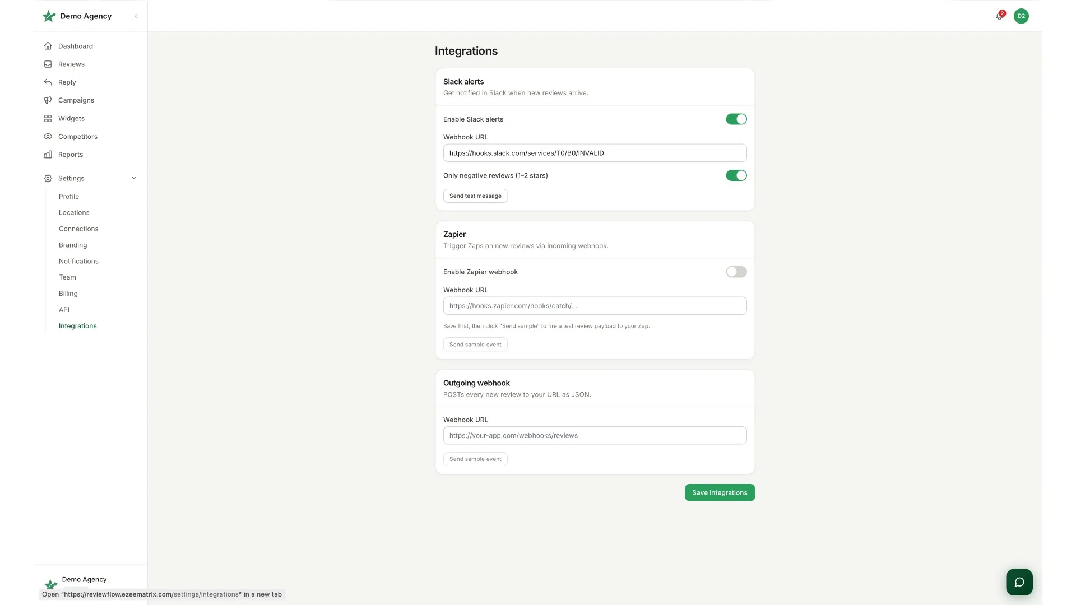Open Notifications settings
The image size is (1076, 605).
click(78, 262)
